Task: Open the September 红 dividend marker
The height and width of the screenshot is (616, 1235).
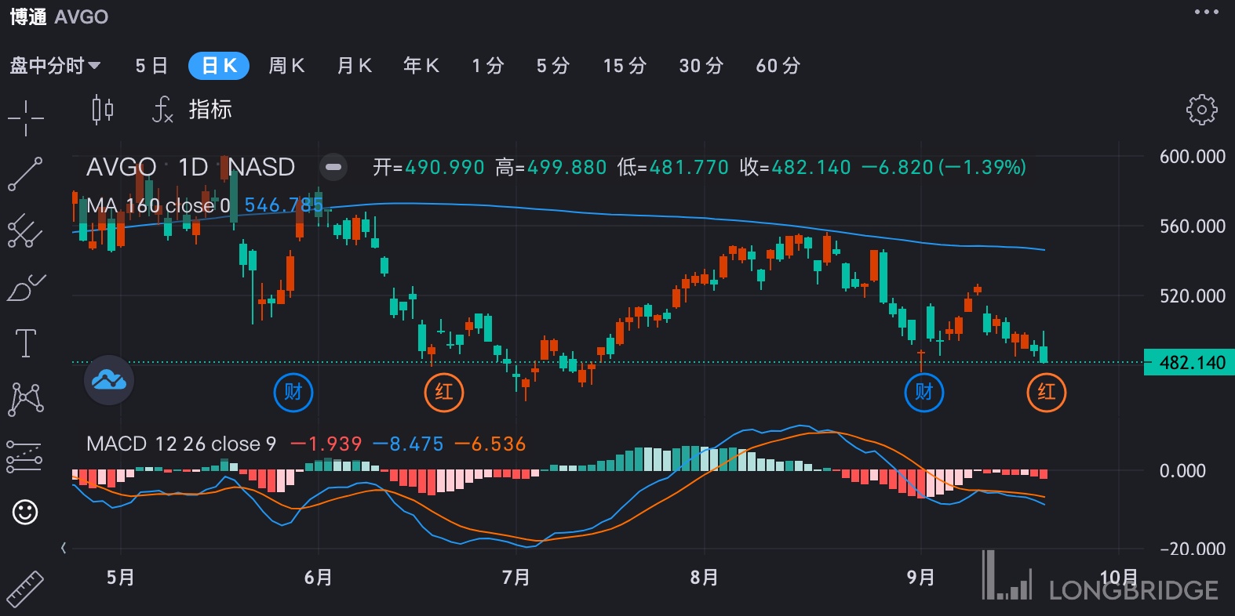Action: 1047,392
